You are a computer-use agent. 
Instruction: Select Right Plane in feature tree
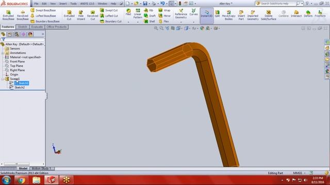tap(17, 70)
